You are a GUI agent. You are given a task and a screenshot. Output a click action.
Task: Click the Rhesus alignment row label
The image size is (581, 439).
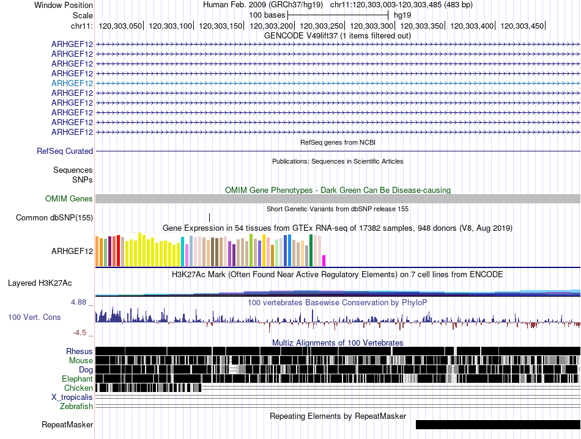[x=80, y=351]
